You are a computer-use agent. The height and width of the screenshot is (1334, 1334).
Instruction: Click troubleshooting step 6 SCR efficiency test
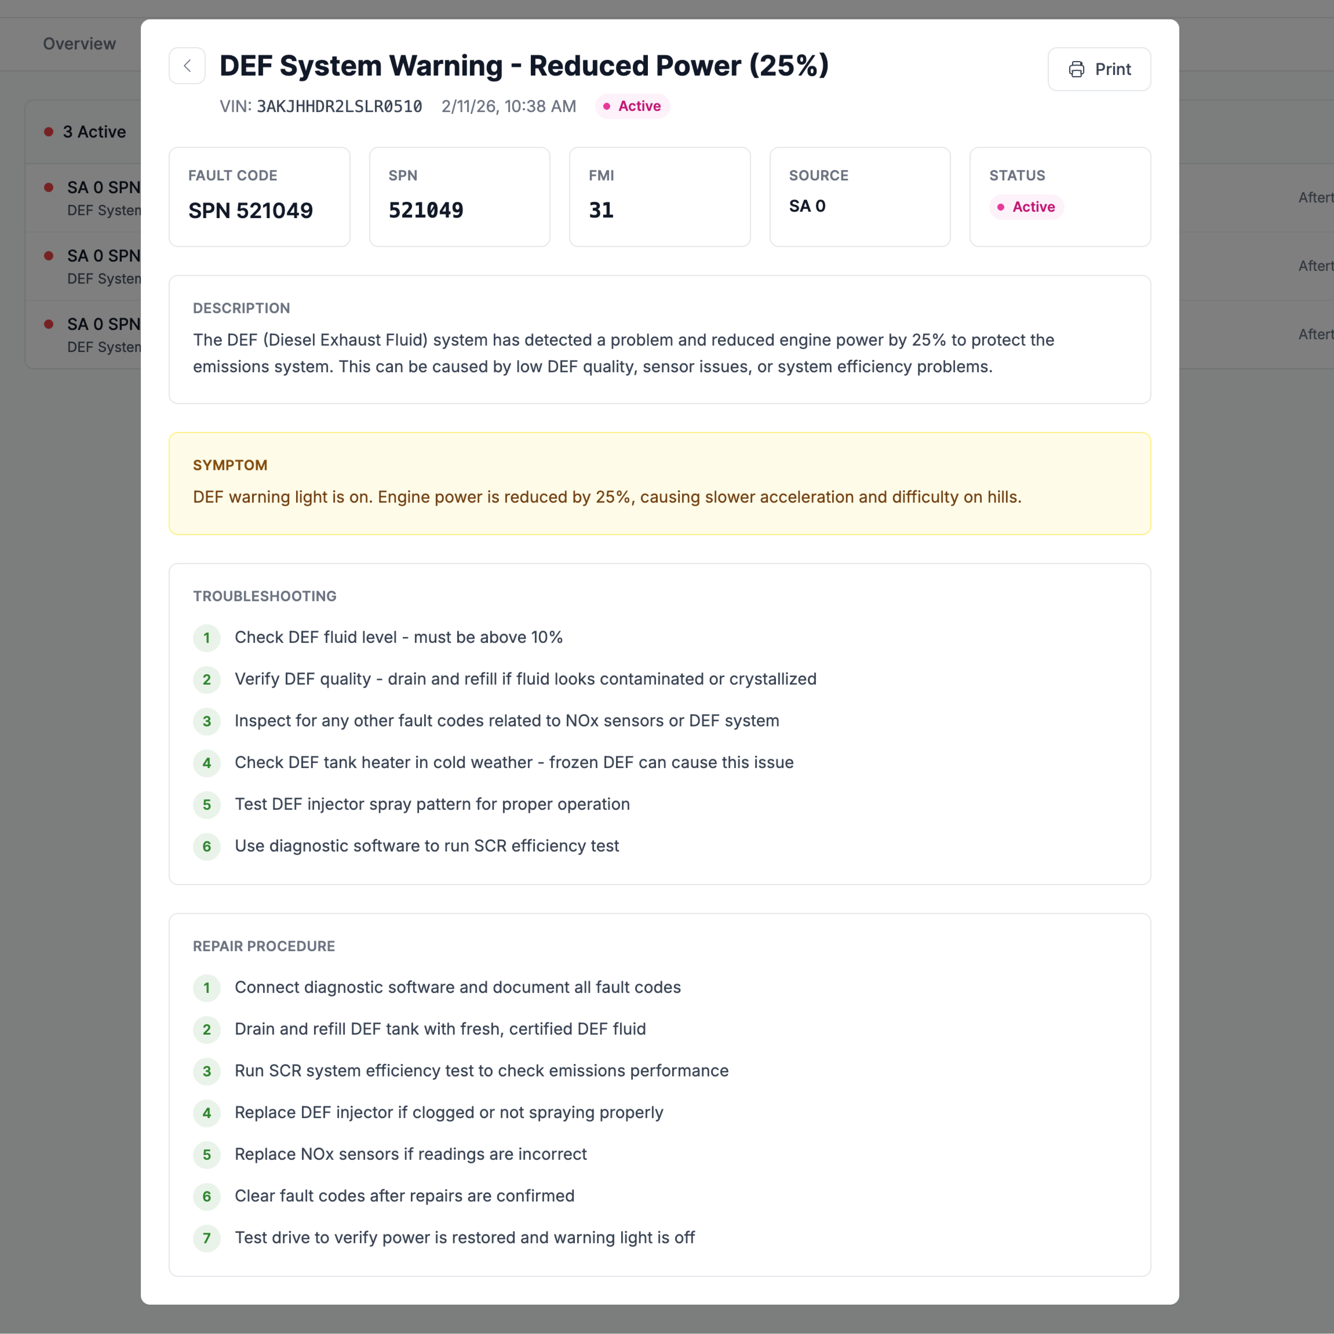click(x=426, y=846)
